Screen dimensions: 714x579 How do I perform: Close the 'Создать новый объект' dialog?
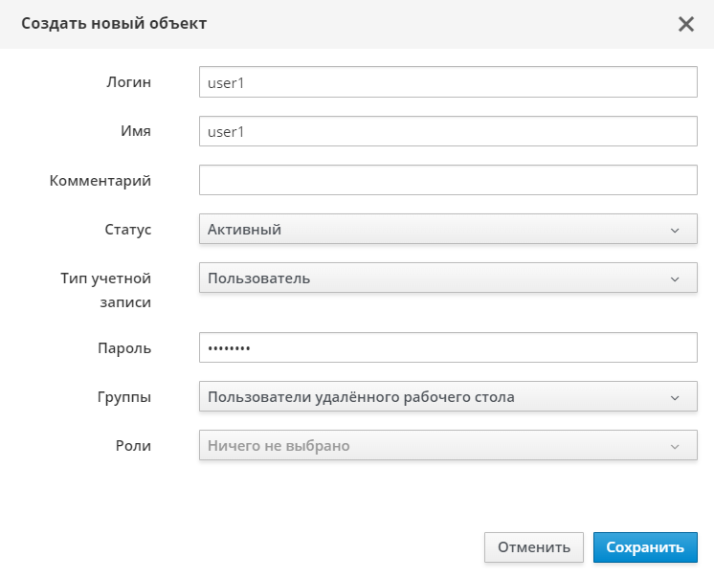pos(685,24)
